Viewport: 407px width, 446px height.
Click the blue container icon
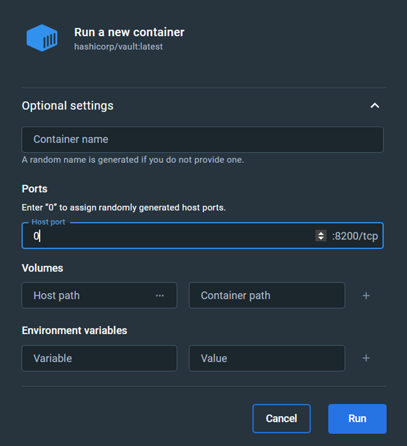click(42, 38)
